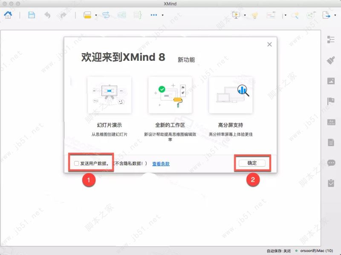Screen dimensions: 341x255
Task: Save the current mind map
Action: tap(32, 15)
